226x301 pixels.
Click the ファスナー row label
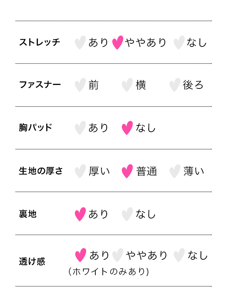[x=40, y=85]
